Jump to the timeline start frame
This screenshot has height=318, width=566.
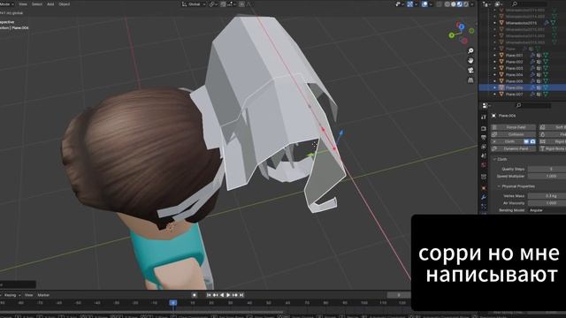pos(209,295)
